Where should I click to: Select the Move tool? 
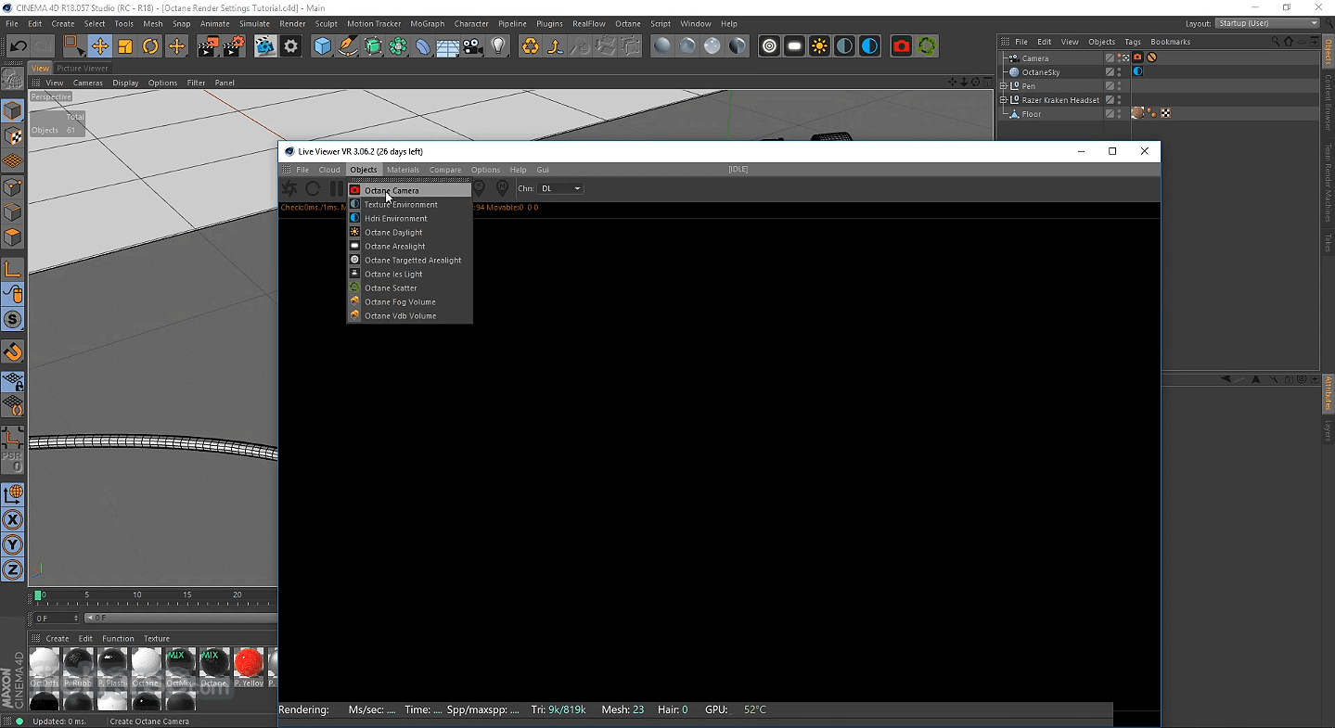tap(99, 45)
